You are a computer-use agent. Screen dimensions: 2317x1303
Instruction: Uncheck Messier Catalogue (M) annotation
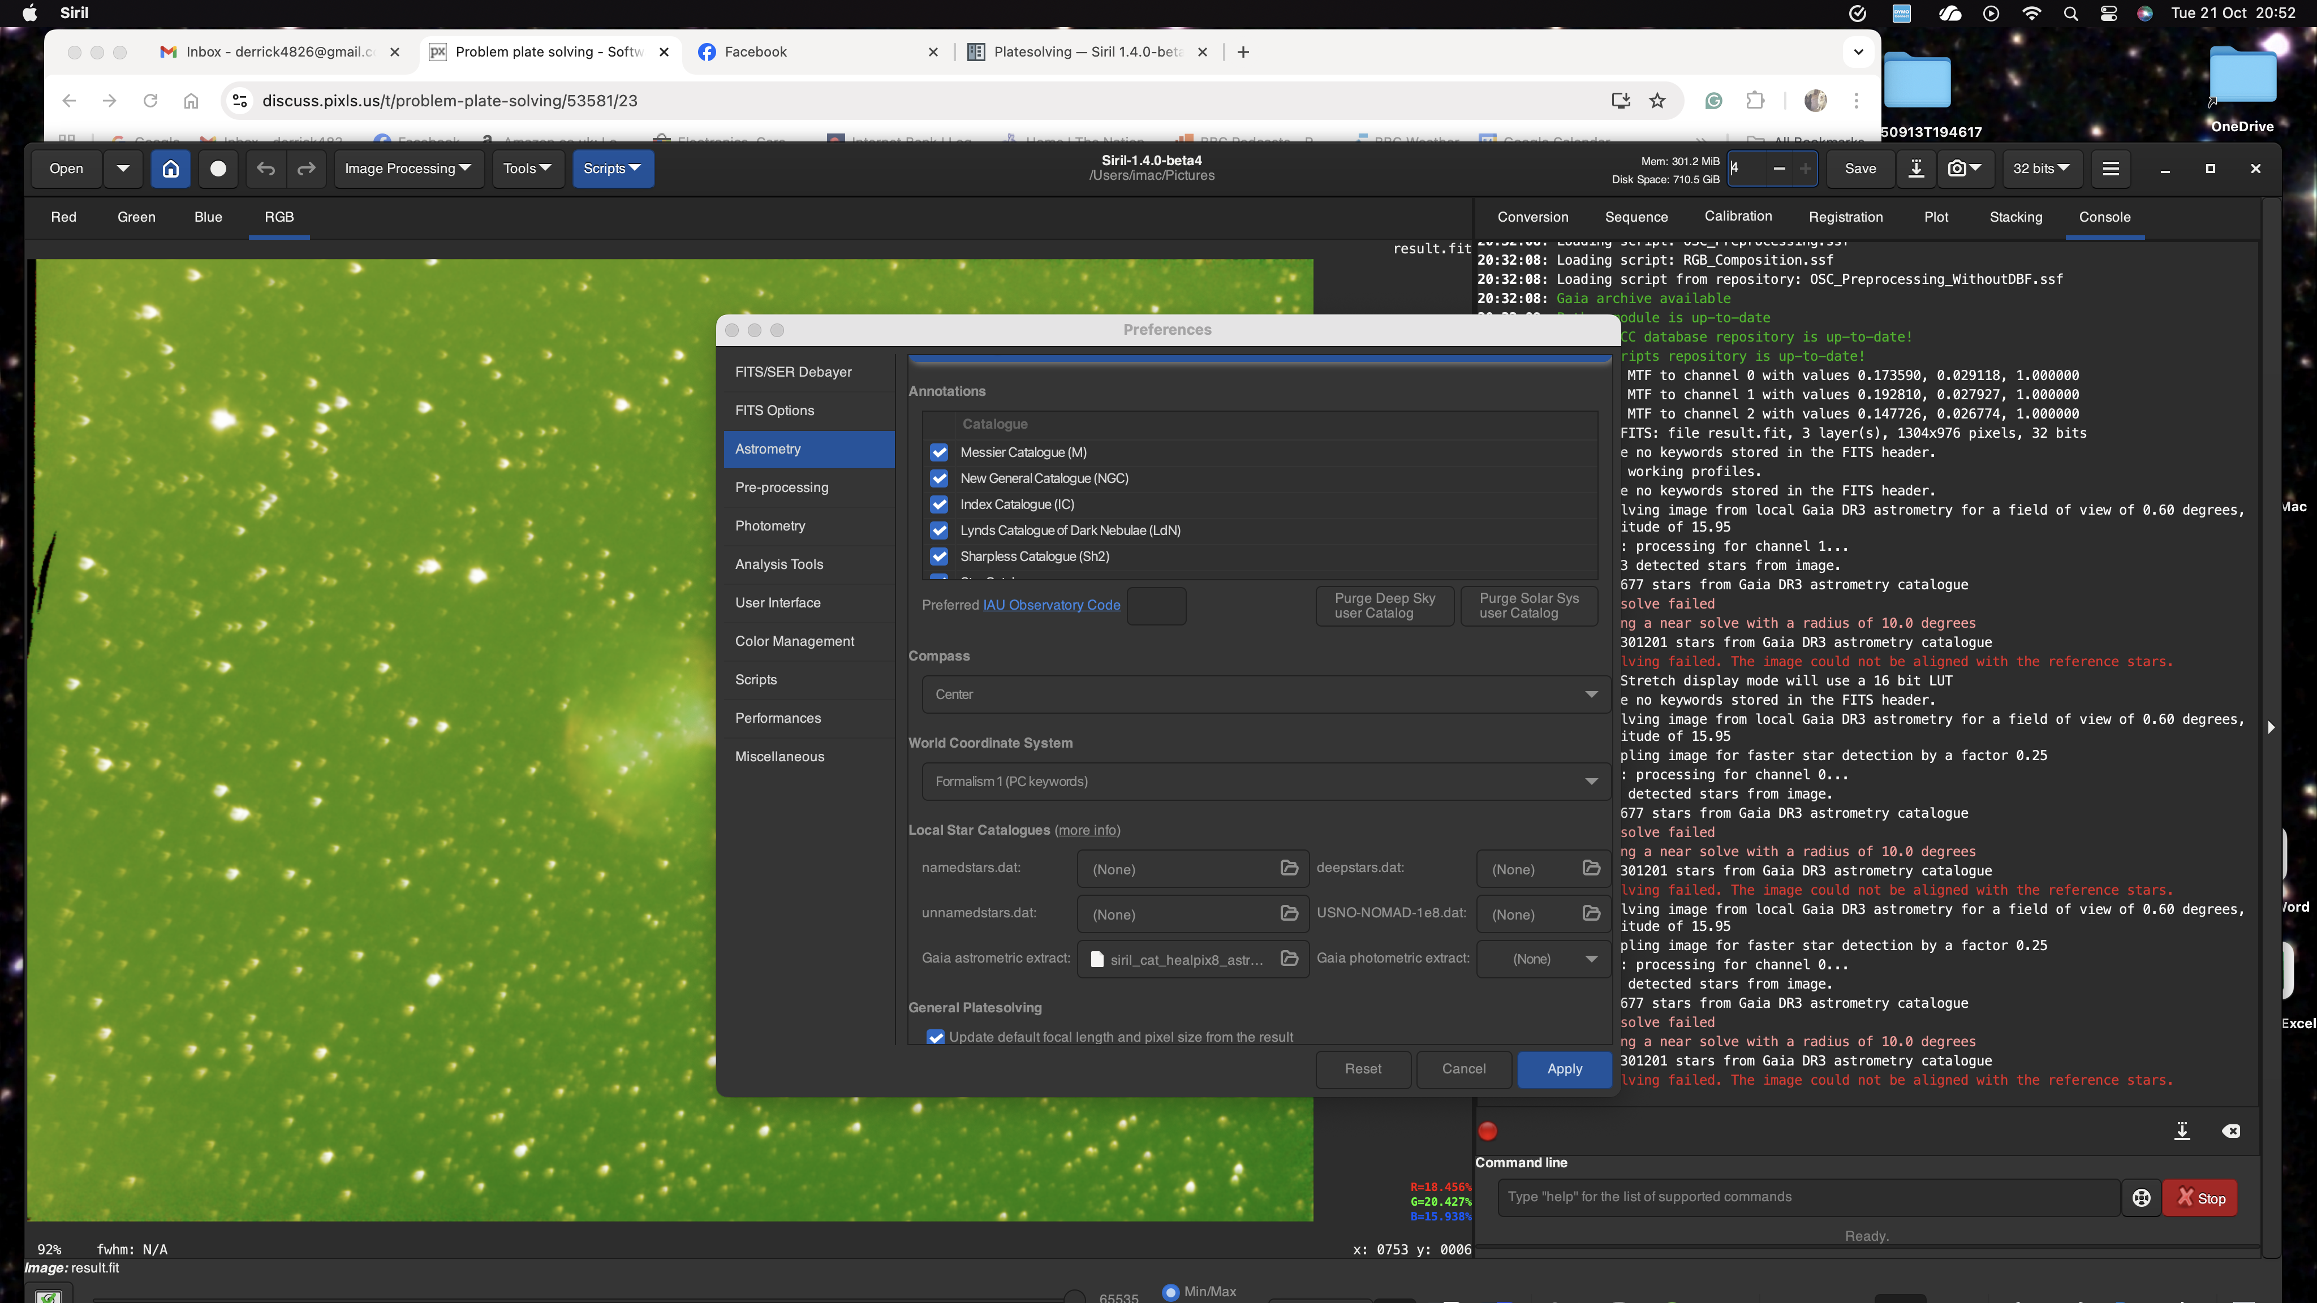click(939, 452)
